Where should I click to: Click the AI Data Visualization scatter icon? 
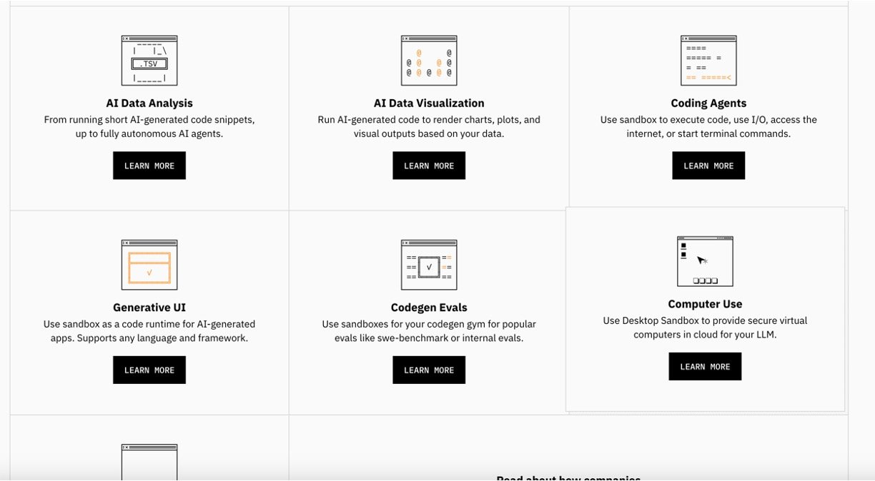[429, 61]
